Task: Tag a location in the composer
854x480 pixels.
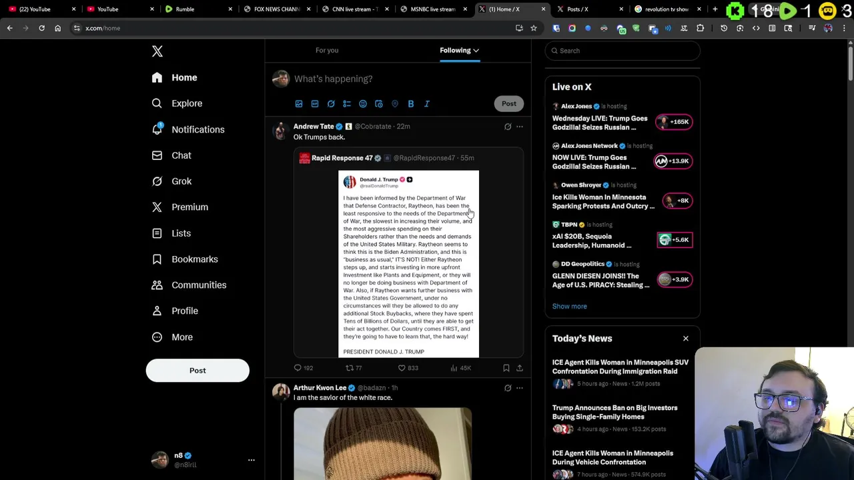Action: pyautogui.click(x=395, y=104)
